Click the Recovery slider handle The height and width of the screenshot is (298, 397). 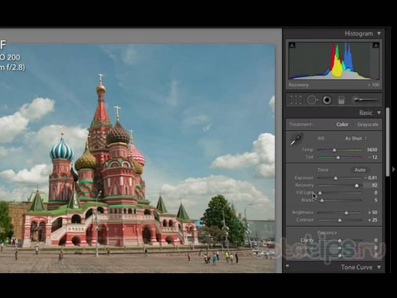357,186
